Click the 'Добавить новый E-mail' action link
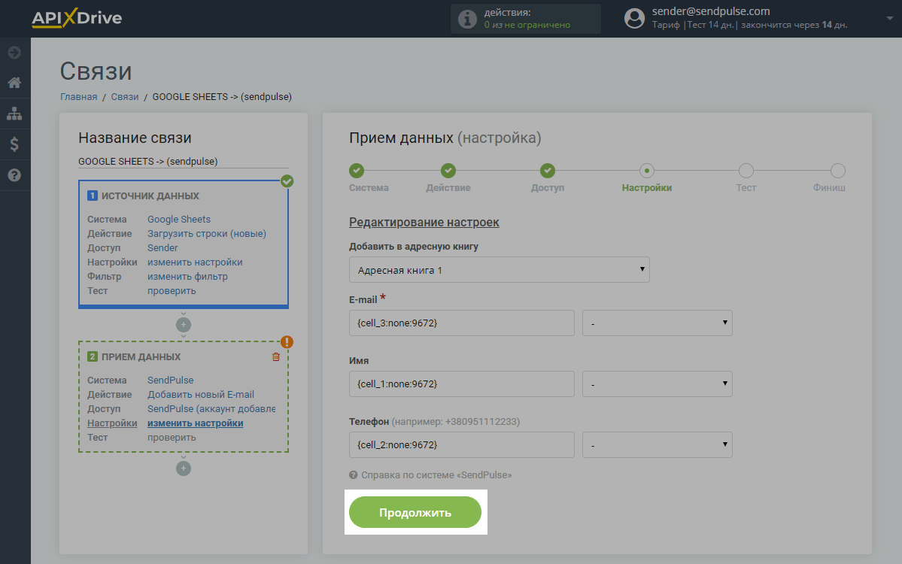This screenshot has height=564, width=902. coord(201,394)
